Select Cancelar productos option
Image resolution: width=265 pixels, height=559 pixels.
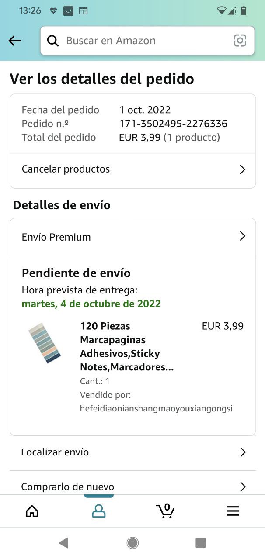coord(66,169)
